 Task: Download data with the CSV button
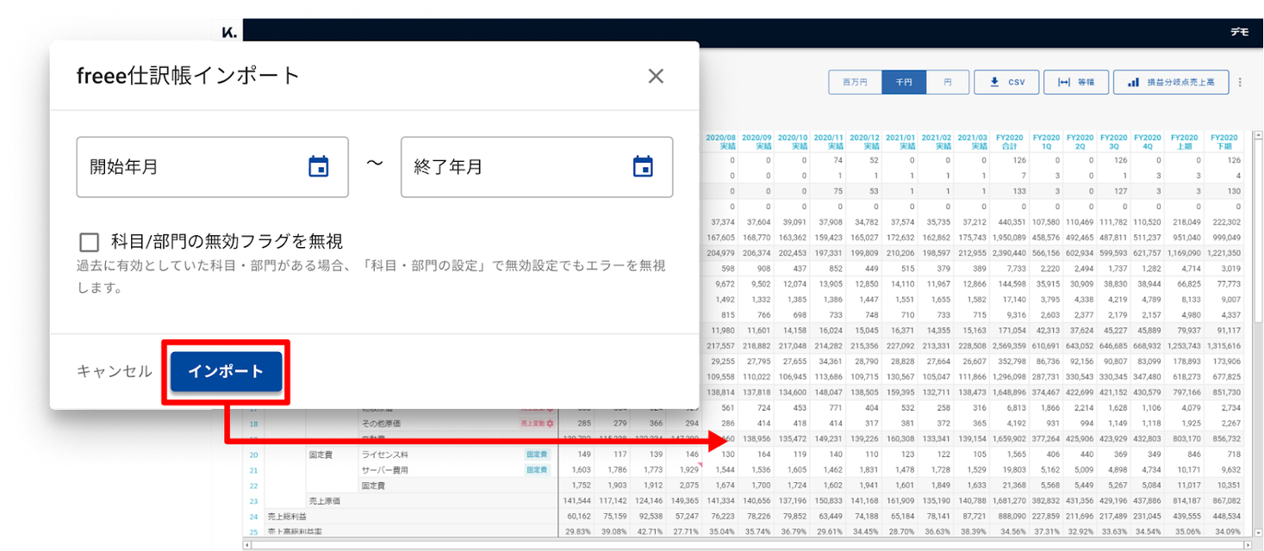(1006, 82)
